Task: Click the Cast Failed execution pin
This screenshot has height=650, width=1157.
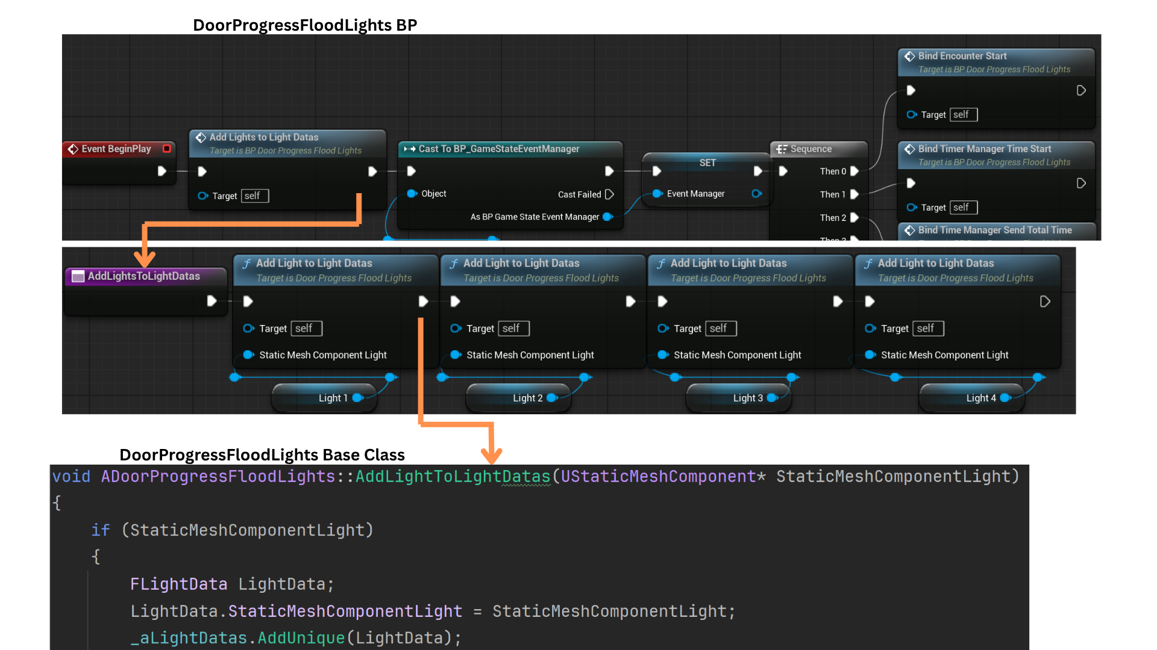Action: click(x=609, y=194)
